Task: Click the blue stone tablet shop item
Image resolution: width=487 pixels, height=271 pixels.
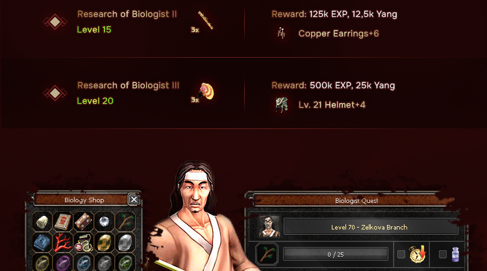Action: [42, 242]
